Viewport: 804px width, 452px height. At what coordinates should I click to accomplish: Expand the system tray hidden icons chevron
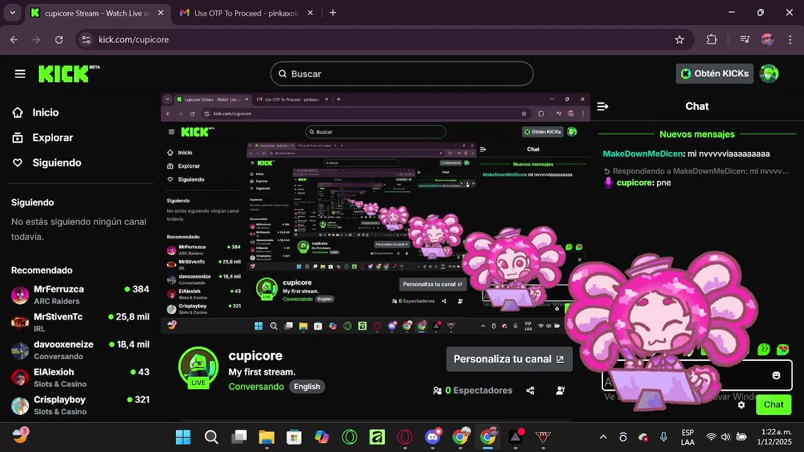click(x=603, y=437)
